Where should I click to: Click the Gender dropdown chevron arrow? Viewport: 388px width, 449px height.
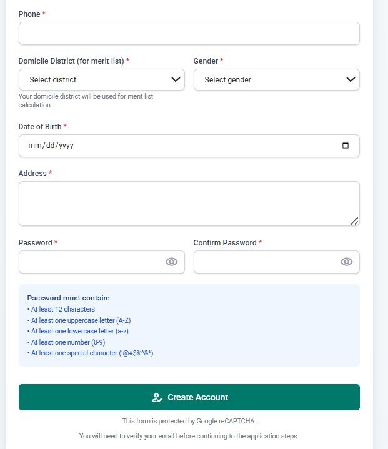(351, 80)
